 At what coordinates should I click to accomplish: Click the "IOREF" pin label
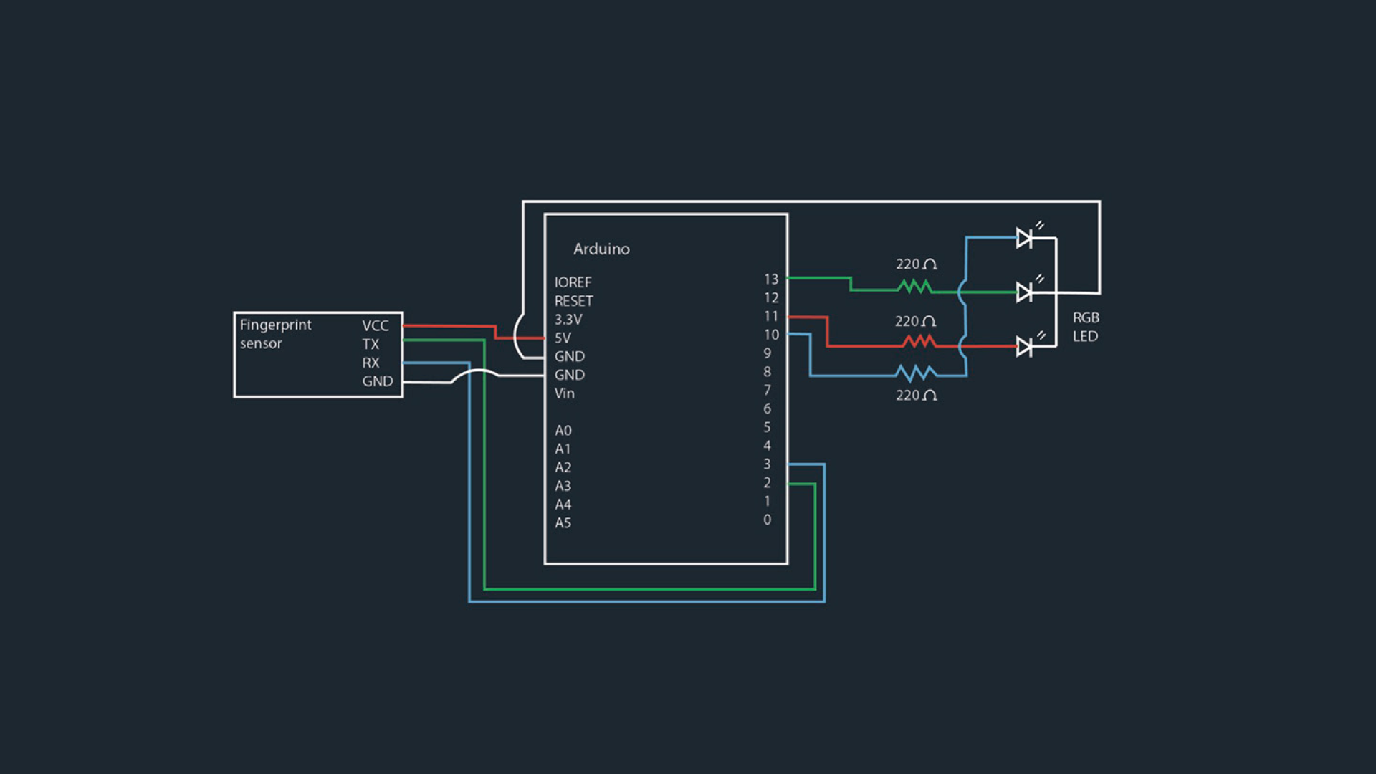(x=573, y=282)
